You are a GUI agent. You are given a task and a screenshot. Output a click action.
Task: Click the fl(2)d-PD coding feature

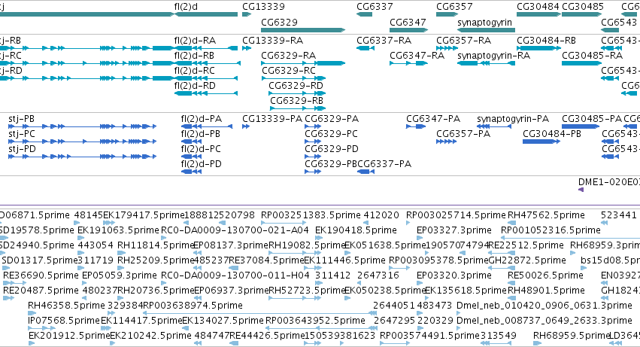(x=192, y=172)
